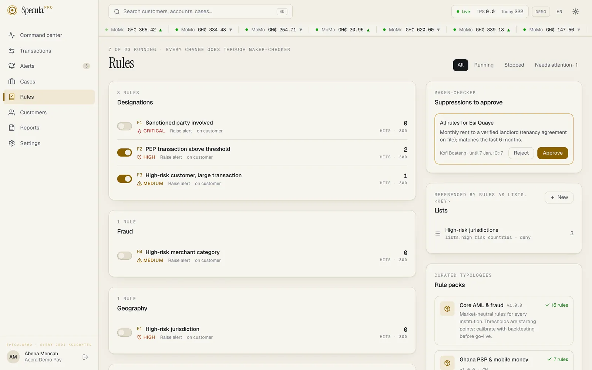Click the Core AML & fraud package icon
Viewport: 592px width, 370px height.
point(447,309)
